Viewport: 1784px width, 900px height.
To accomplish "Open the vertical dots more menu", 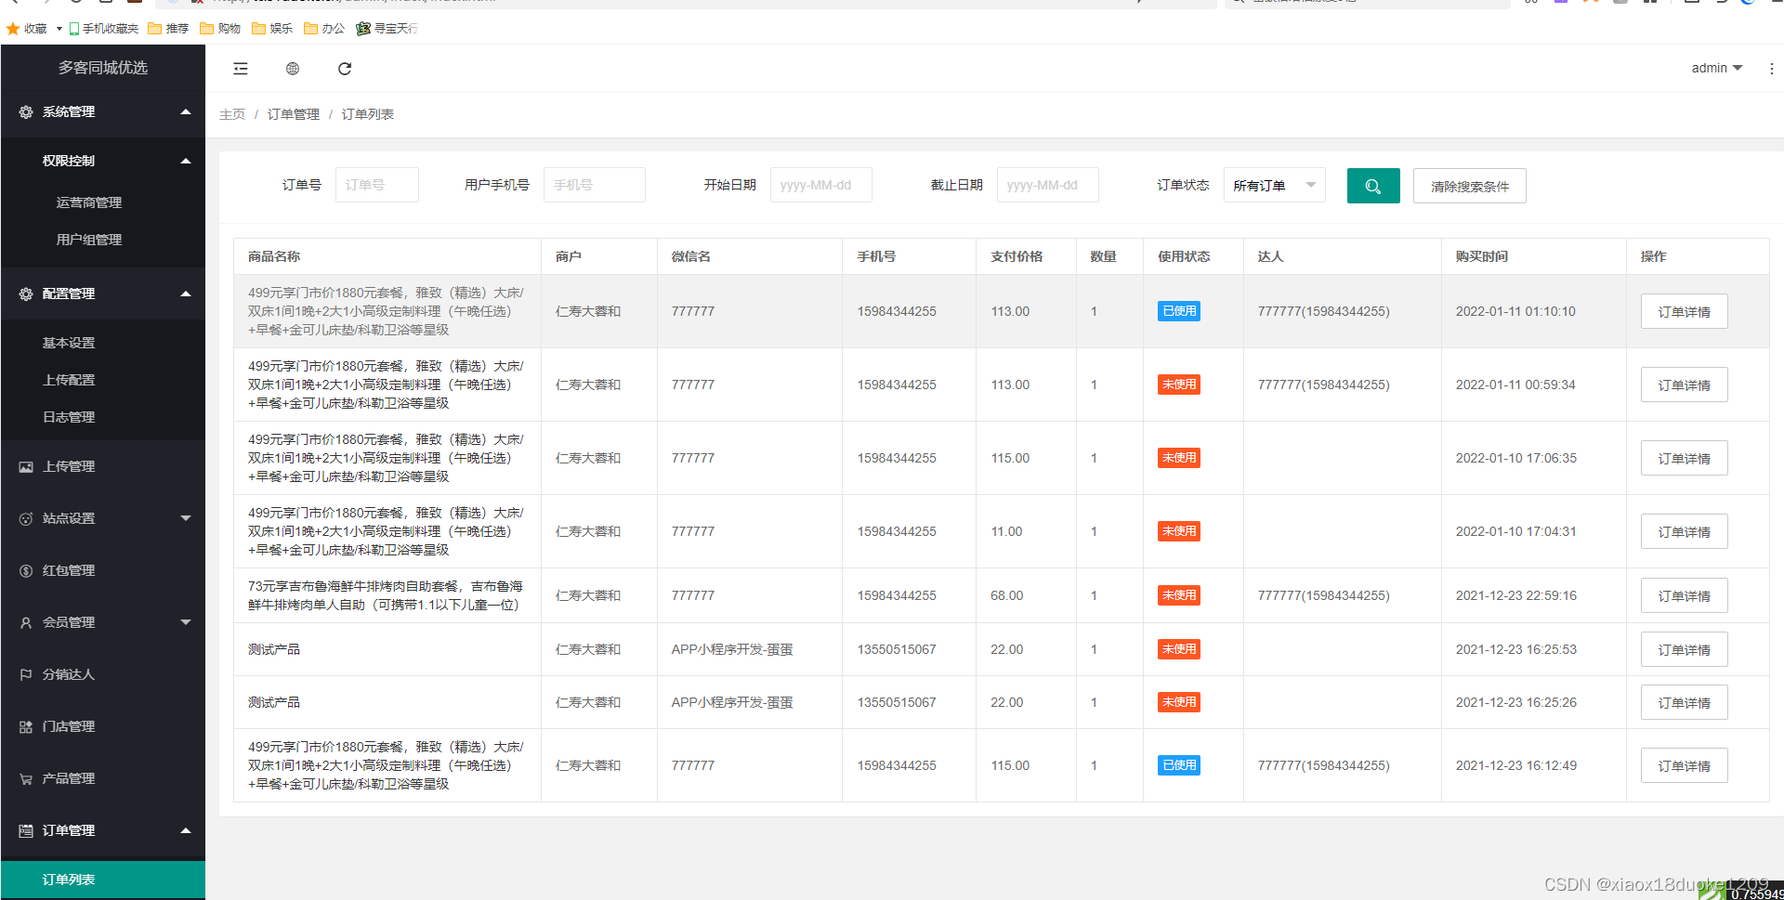I will pos(1771,69).
